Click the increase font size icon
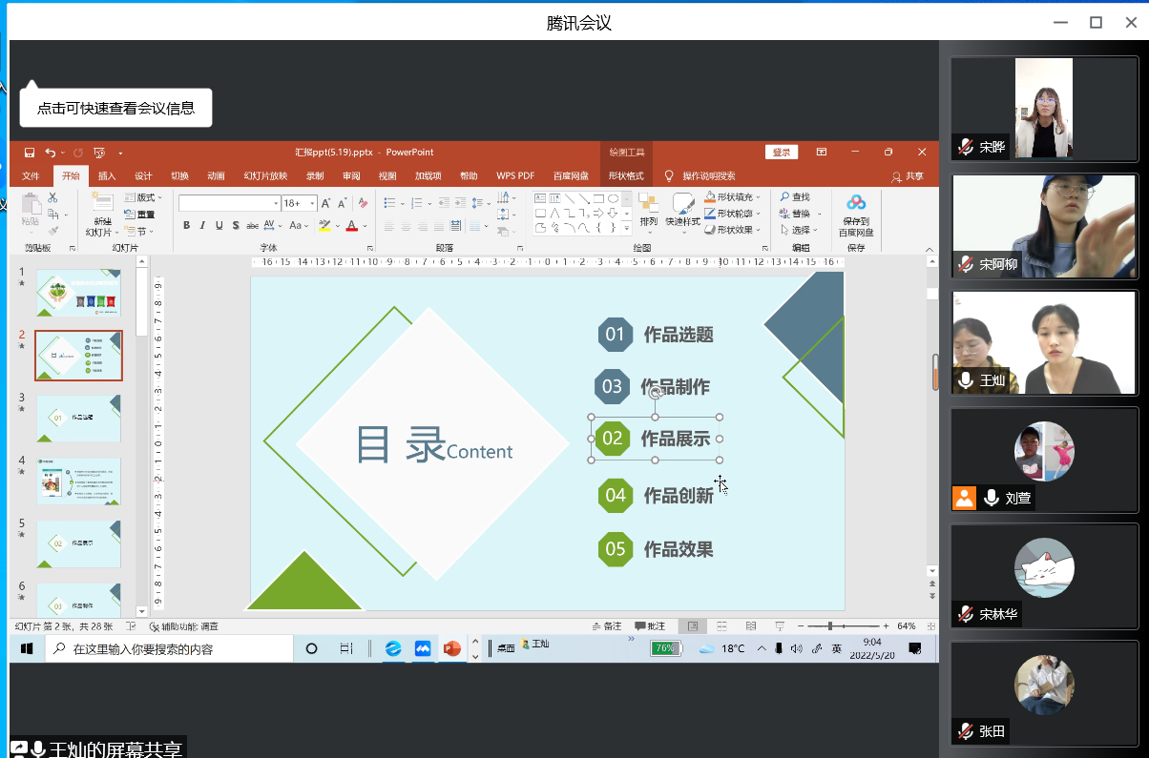The width and height of the screenshot is (1149, 758). pyautogui.click(x=326, y=203)
